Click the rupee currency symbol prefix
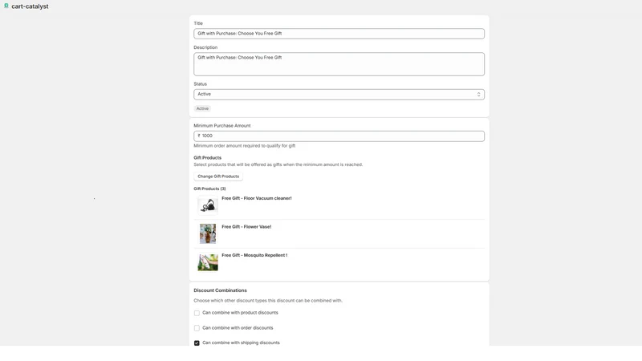The image size is (642, 361). [199, 136]
